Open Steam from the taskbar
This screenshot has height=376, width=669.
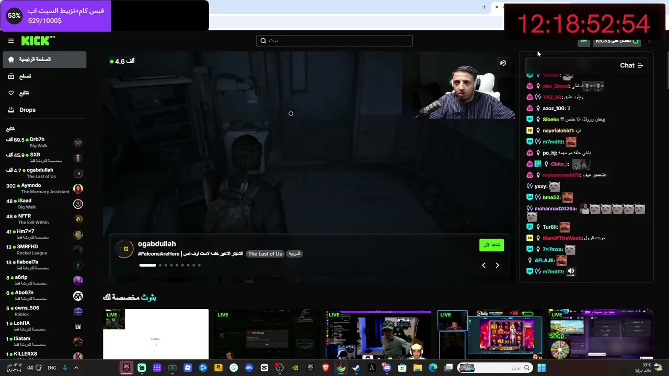[356, 368]
